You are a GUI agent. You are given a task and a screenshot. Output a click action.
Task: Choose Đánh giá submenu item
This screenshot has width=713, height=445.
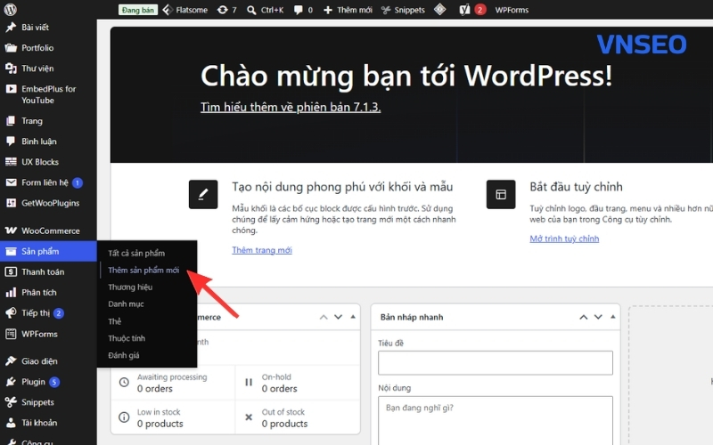point(124,355)
